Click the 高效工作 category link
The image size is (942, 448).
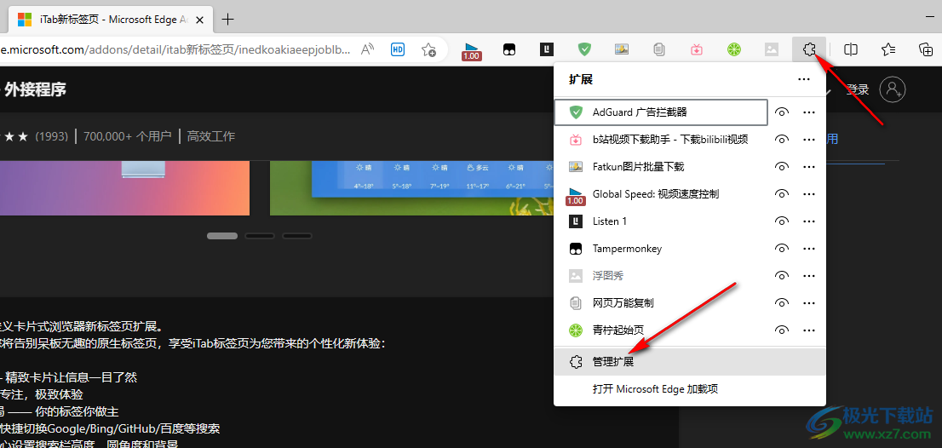click(211, 136)
